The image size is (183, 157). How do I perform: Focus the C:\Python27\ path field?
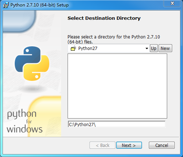(116, 124)
